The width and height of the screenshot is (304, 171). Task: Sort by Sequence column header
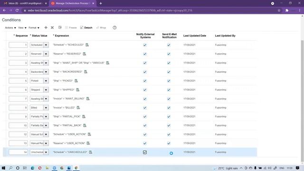click(21, 36)
